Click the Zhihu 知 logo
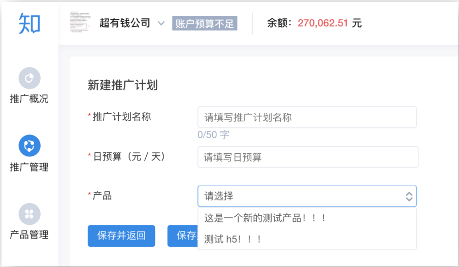459x267 pixels. (29, 23)
